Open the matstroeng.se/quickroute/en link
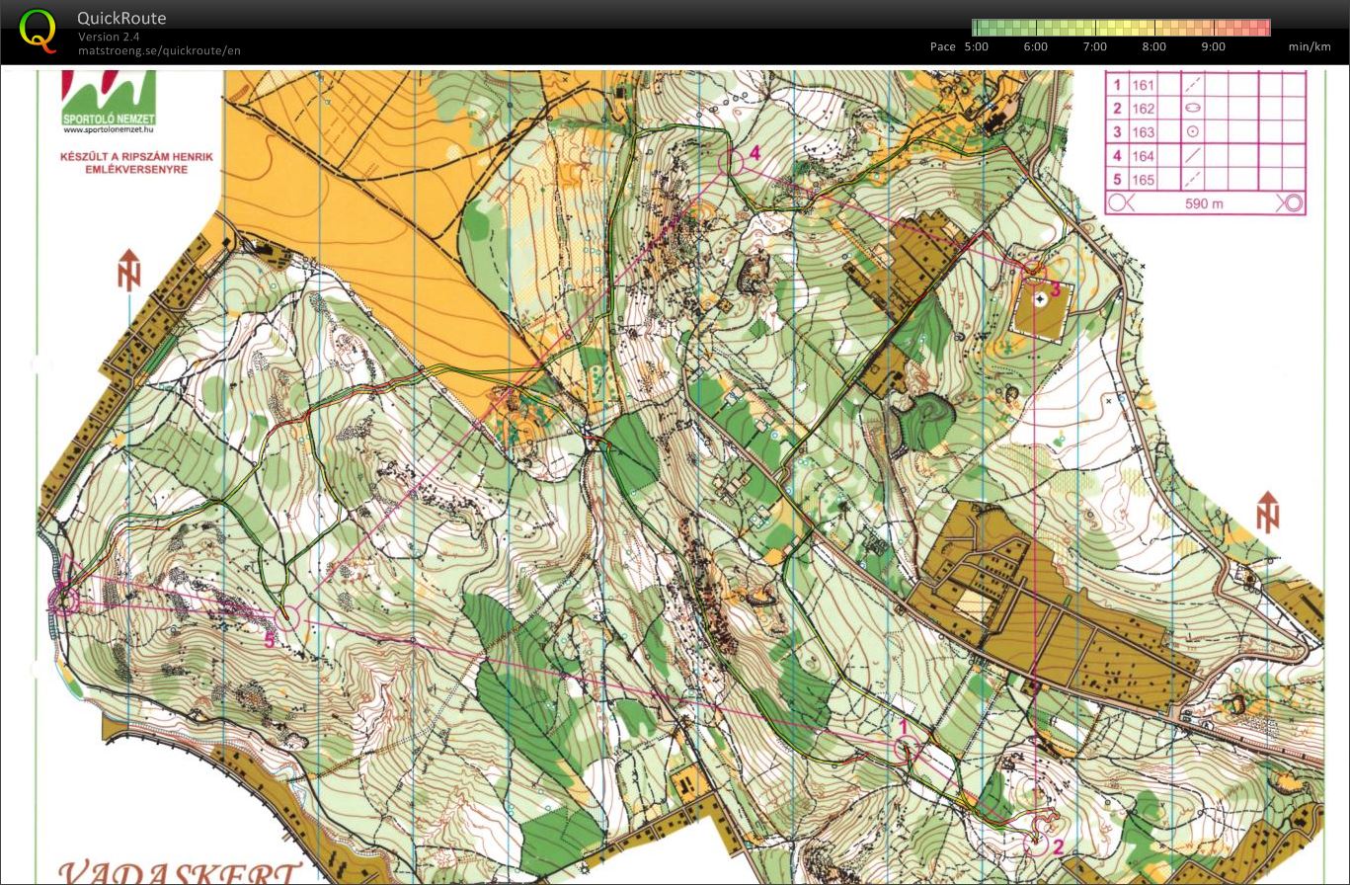The image size is (1350, 885). click(159, 50)
